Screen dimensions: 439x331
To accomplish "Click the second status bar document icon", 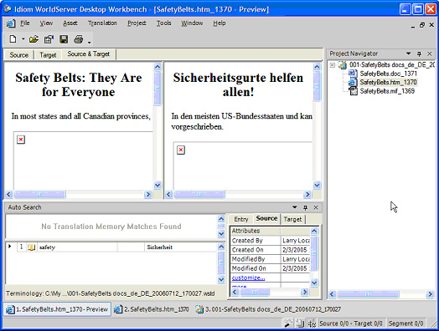I will point(300,323).
